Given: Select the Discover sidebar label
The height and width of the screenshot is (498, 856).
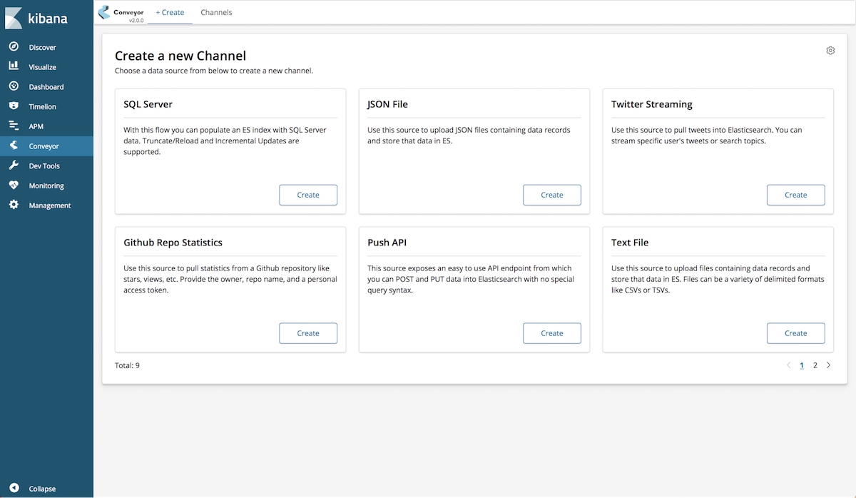Looking at the screenshot, I should (42, 47).
